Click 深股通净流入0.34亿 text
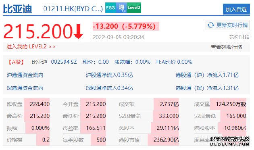The image size is (254, 150). (x=109, y=88)
